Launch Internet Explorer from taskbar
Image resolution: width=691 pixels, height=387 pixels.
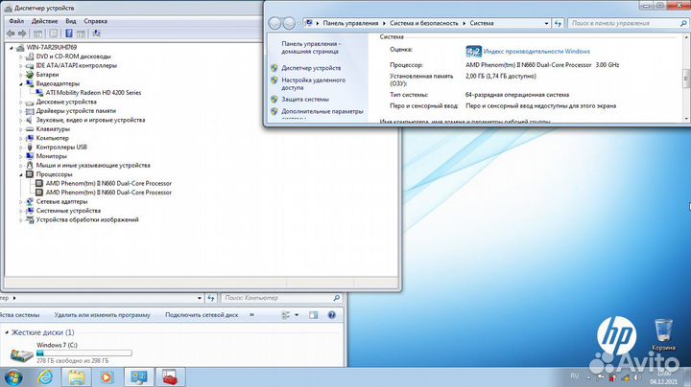45,376
